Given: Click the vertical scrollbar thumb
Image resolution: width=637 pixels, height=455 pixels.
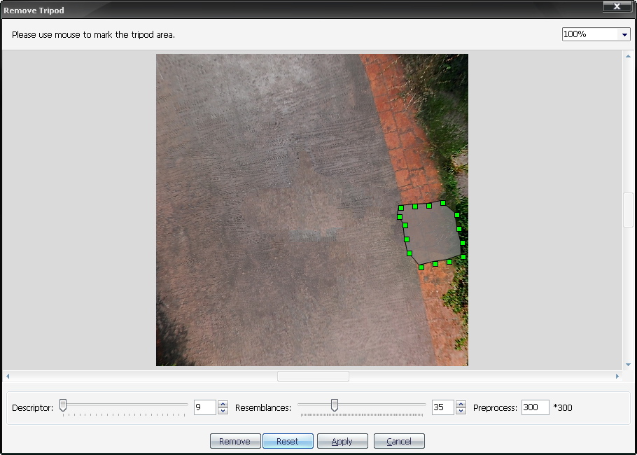Looking at the screenshot, I should (x=628, y=211).
